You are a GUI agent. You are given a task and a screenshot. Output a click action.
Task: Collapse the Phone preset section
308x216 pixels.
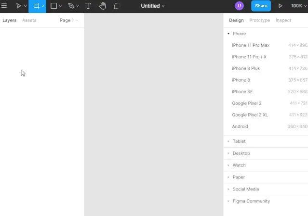click(228, 34)
